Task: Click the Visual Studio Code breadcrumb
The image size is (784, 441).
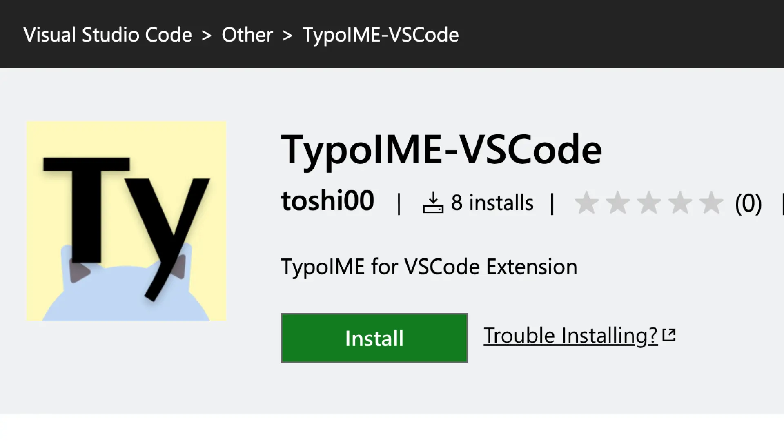Action: 107,35
